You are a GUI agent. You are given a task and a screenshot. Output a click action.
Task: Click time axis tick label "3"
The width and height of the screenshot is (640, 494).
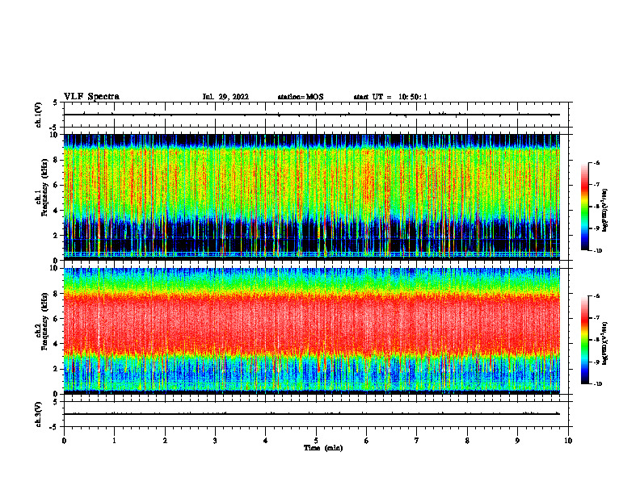215,441
